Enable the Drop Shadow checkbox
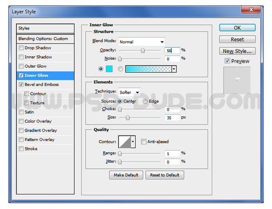Screen dimensions: 272x209 pyautogui.click(x=21, y=48)
